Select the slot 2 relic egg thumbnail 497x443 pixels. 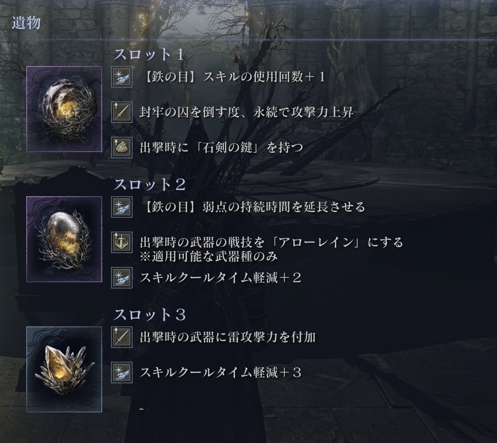click(x=64, y=239)
